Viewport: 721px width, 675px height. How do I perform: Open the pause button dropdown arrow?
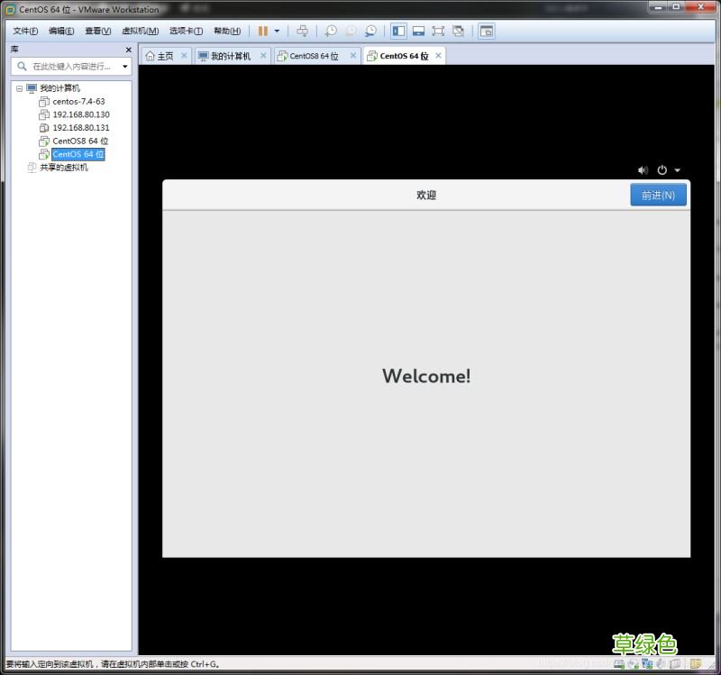tap(277, 31)
